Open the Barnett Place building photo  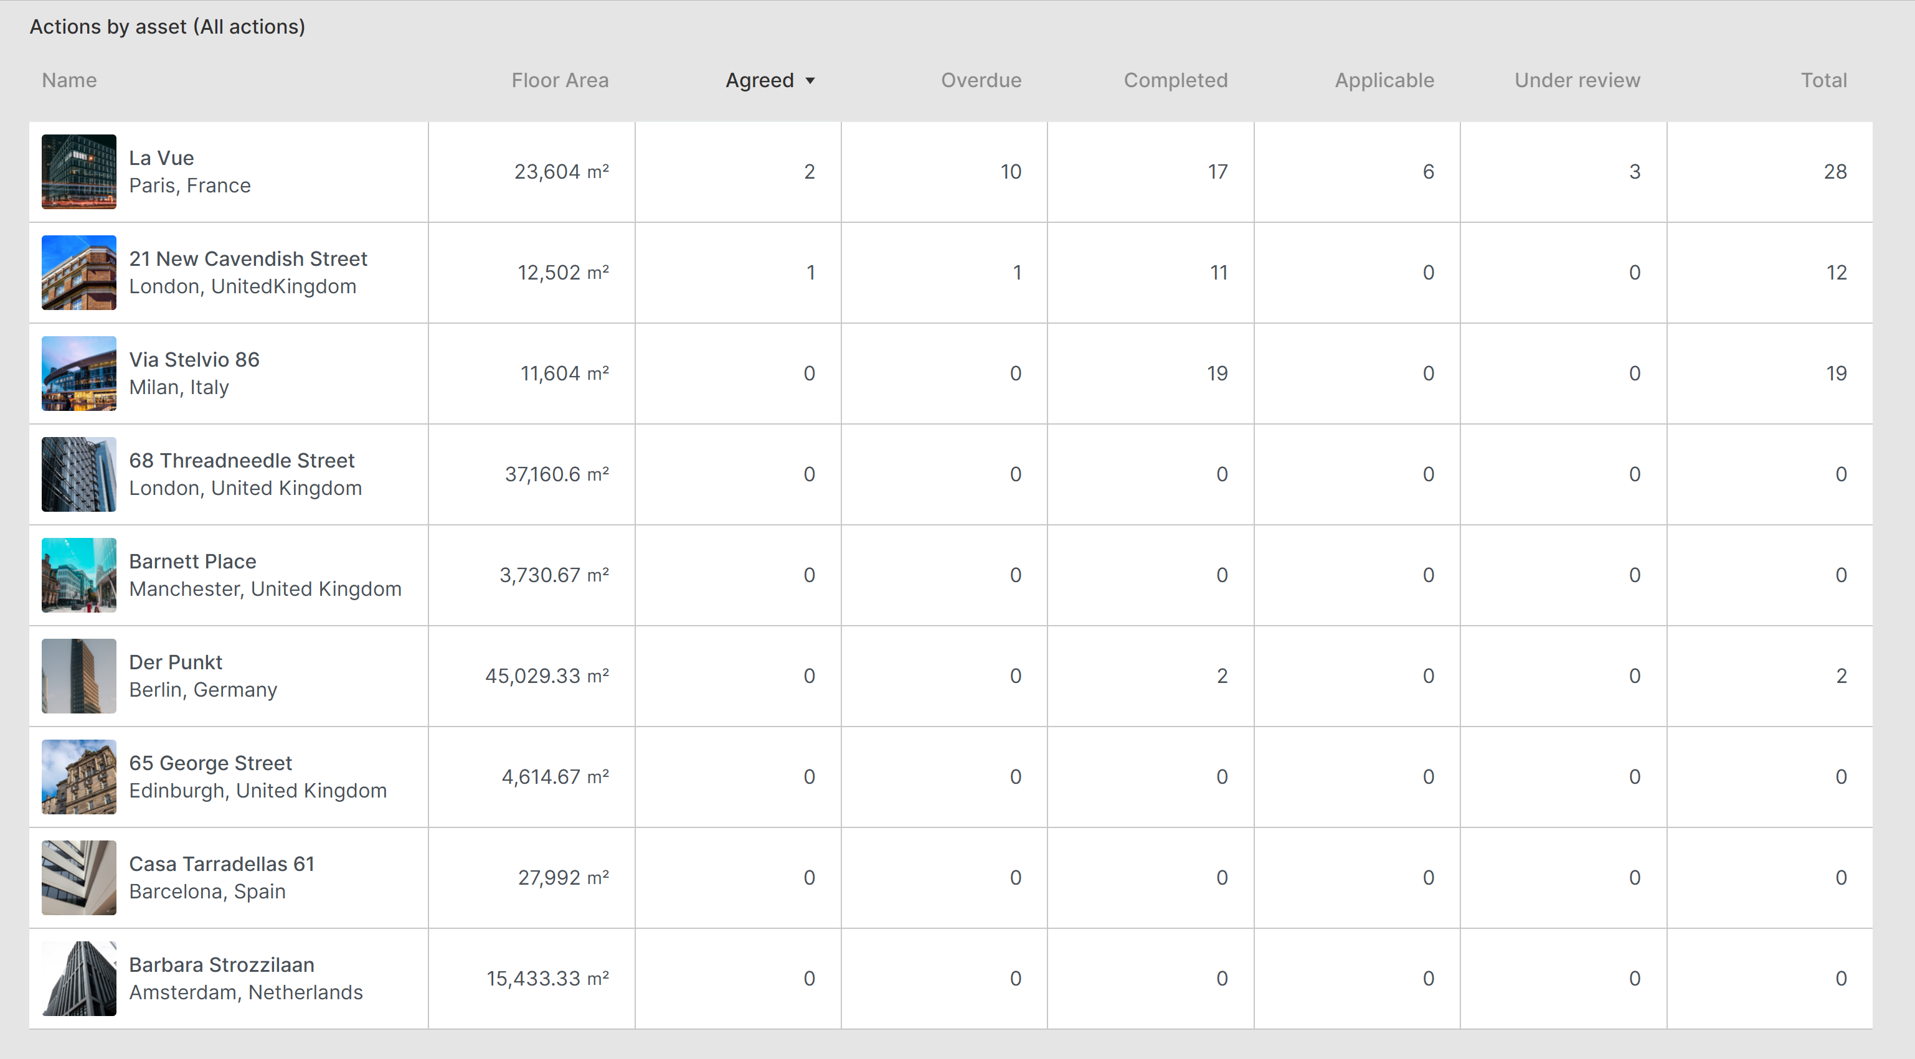tap(79, 575)
